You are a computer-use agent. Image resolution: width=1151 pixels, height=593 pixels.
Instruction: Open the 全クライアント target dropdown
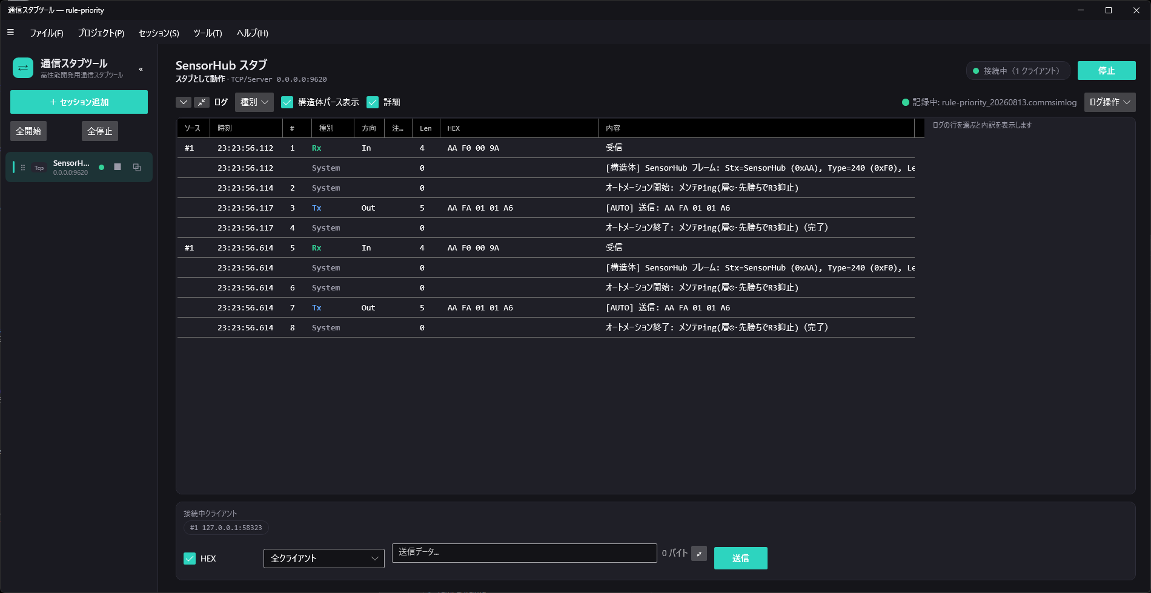point(324,559)
